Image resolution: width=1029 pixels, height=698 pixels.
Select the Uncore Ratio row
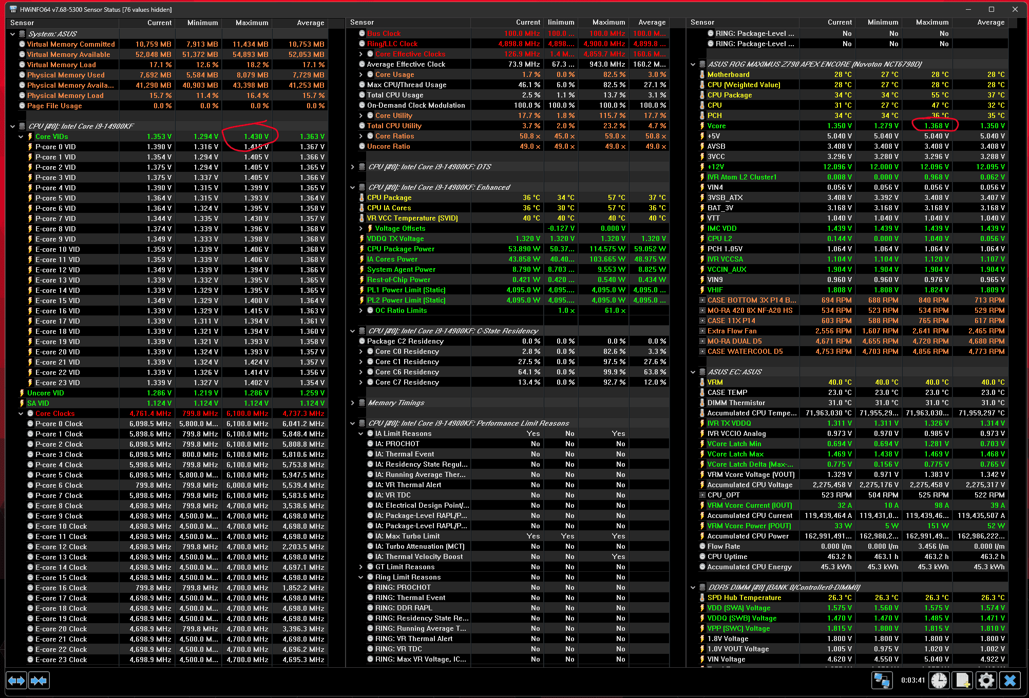click(508, 146)
